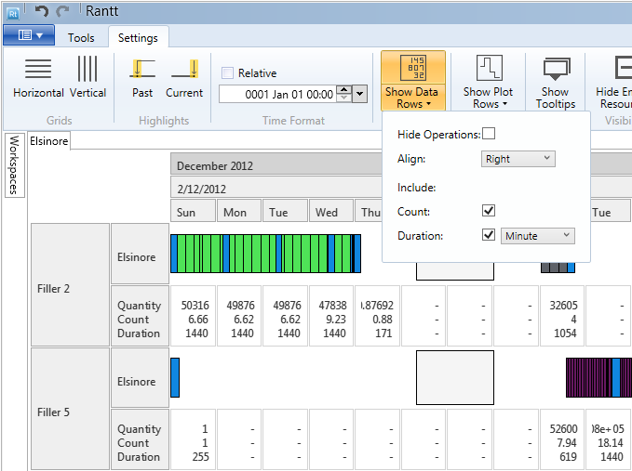The image size is (632, 471).
Task: Uncheck the Duration include checkbox
Action: tap(489, 235)
